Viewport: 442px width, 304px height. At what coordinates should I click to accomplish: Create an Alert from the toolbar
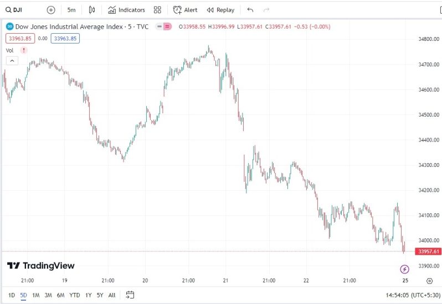tap(185, 9)
